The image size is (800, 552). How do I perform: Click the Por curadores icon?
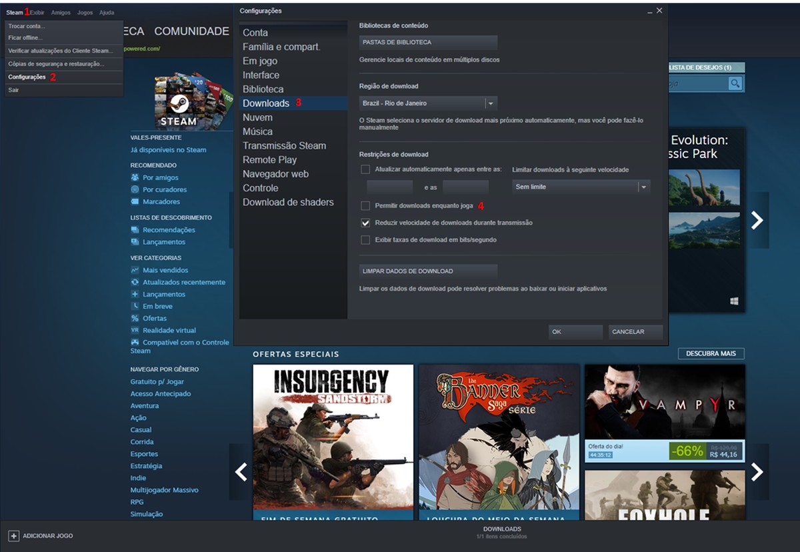click(135, 189)
